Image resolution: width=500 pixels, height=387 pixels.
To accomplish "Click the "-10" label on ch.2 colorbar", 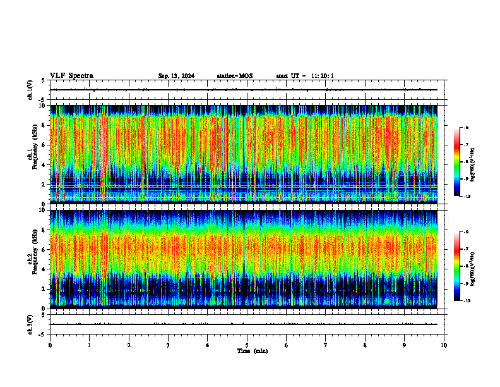I will click(467, 301).
